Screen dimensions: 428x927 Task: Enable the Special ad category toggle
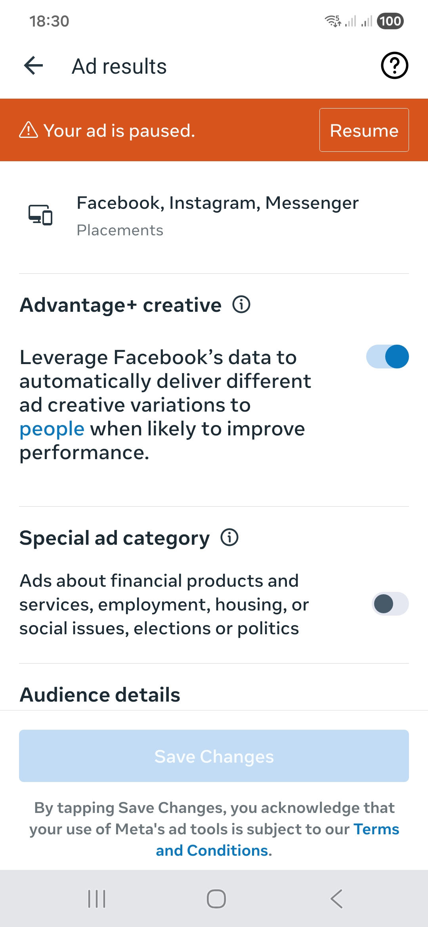point(390,604)
